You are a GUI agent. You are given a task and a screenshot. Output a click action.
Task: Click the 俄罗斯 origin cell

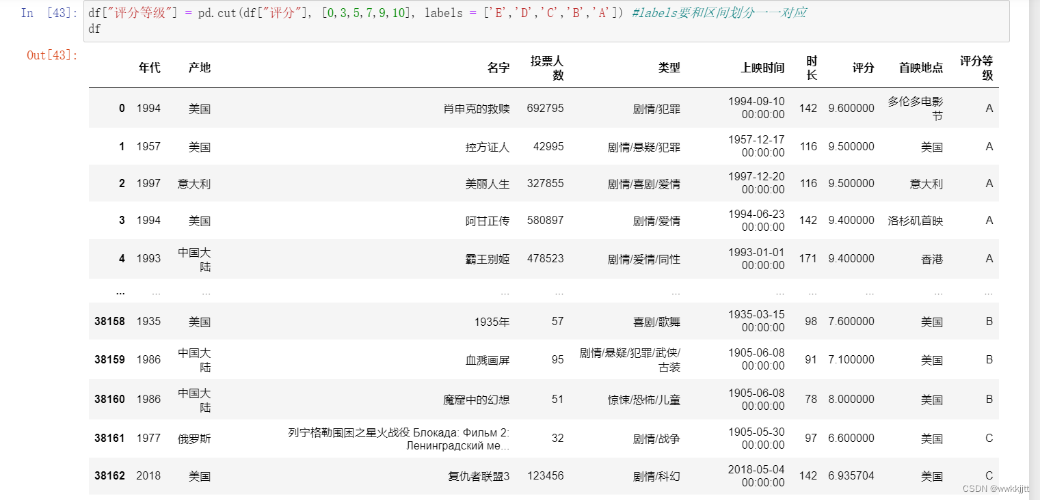[194, 439]
